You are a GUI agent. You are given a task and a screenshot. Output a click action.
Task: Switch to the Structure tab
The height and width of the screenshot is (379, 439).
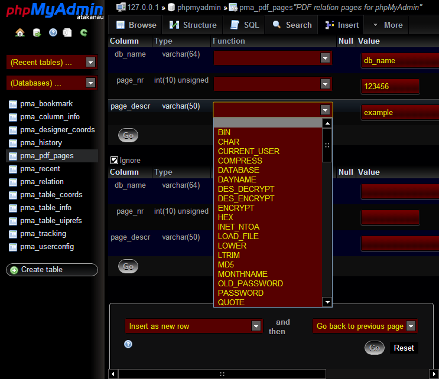coord(193,25)
